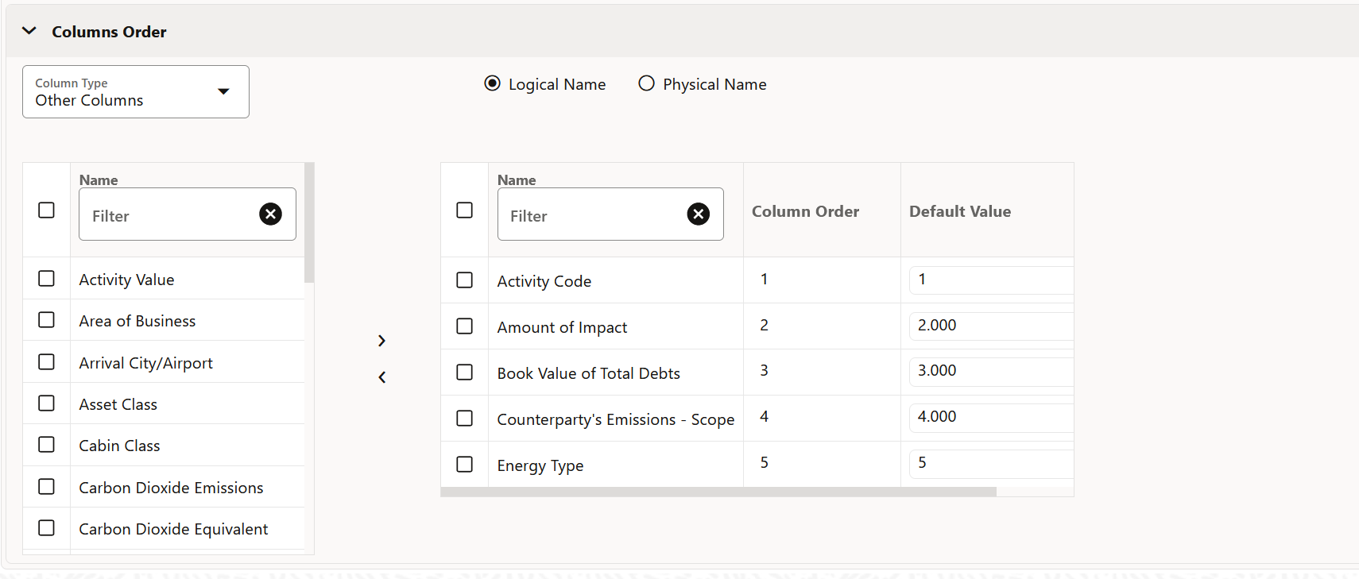Check the Activity Value checkbox
The image size is (1359, 579).
coord(47,279)
